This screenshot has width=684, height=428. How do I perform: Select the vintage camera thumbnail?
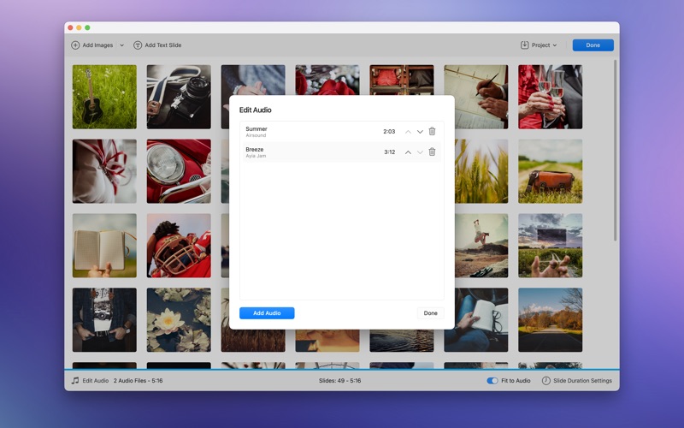[179, 97]
